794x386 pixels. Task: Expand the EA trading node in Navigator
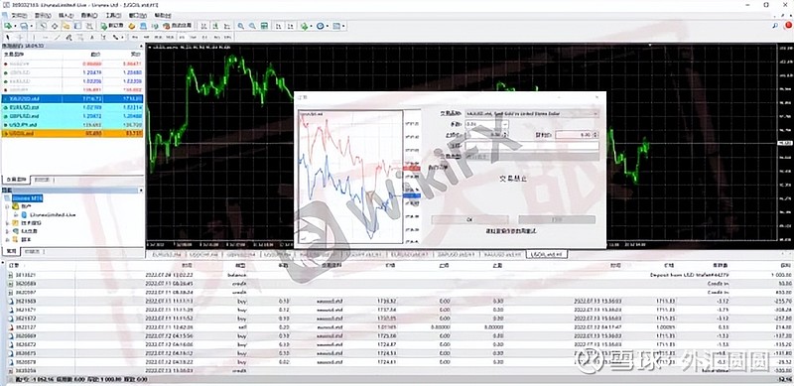click(x=7, y=231)
